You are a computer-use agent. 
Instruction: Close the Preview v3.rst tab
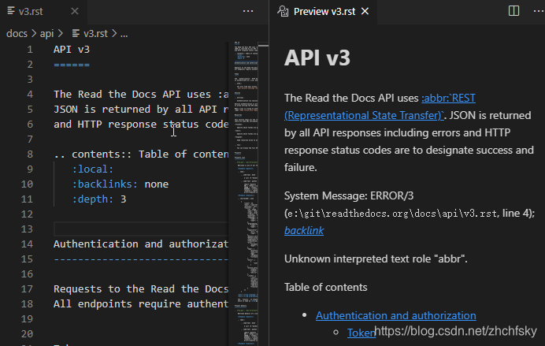click(365, 12)
